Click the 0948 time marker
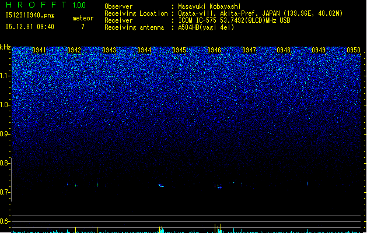367x233 pixels. click(284, 50)
